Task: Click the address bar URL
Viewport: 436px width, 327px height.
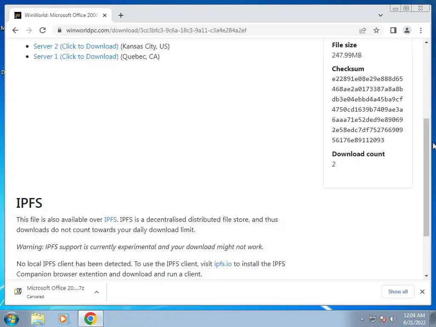Action: click(156, 30)
